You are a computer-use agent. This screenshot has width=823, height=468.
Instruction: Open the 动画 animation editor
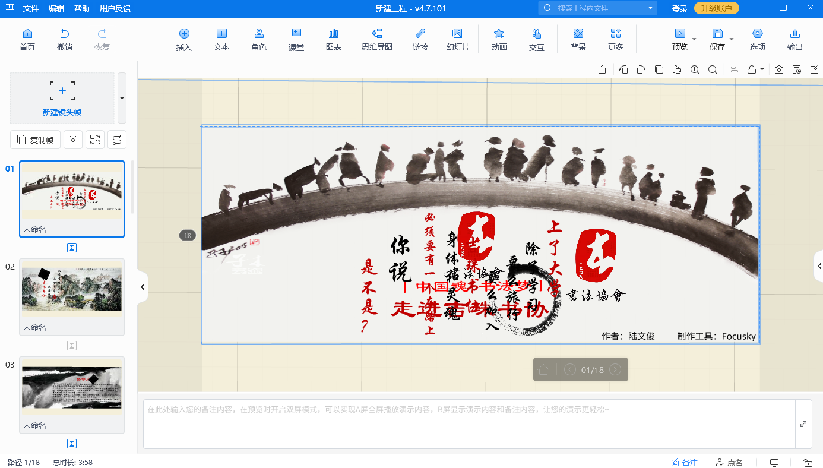[x=499, y=40]
